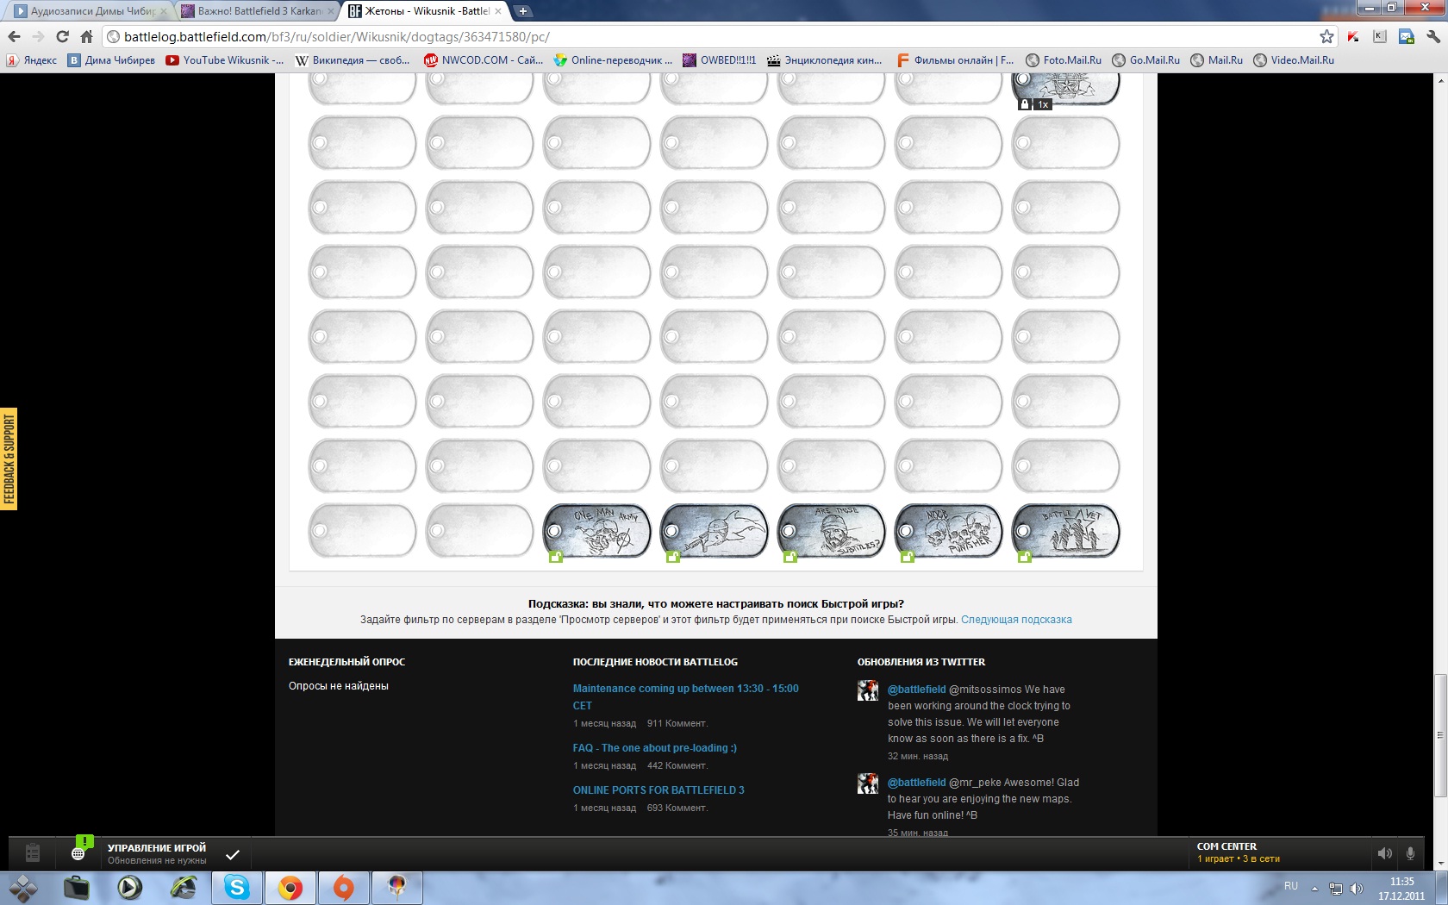Expand the Game Manager status panel
1448x905 pixels.
coord(157,853)
